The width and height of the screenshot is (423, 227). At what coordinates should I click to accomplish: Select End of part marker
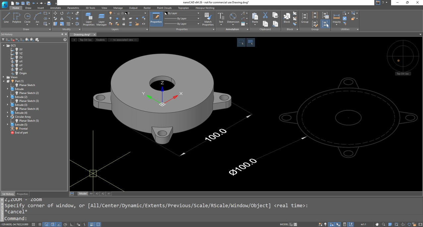21,133
